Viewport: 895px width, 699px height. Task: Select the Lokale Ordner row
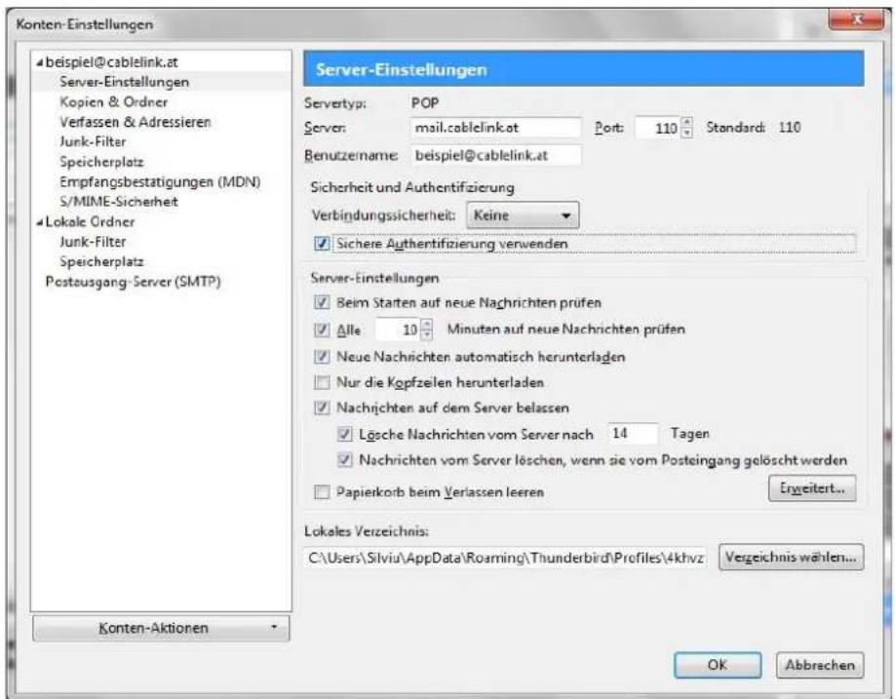91,222
